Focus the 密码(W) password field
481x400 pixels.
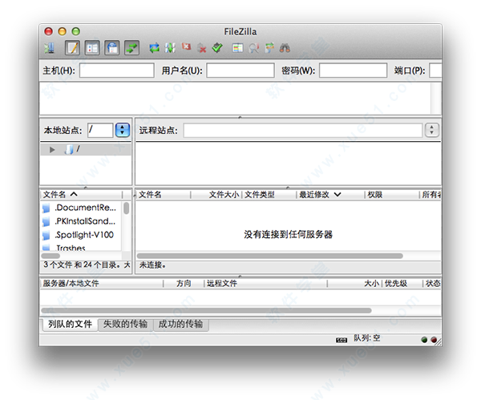tap(353, 71)
